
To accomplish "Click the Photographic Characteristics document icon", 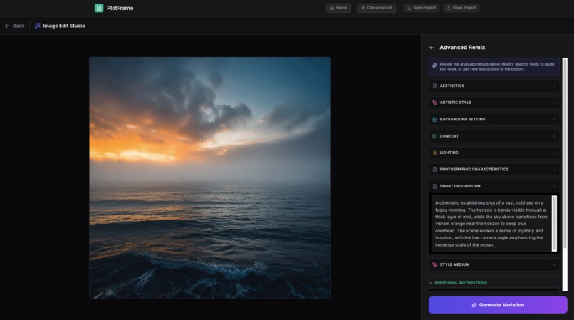I will (434, 170).
